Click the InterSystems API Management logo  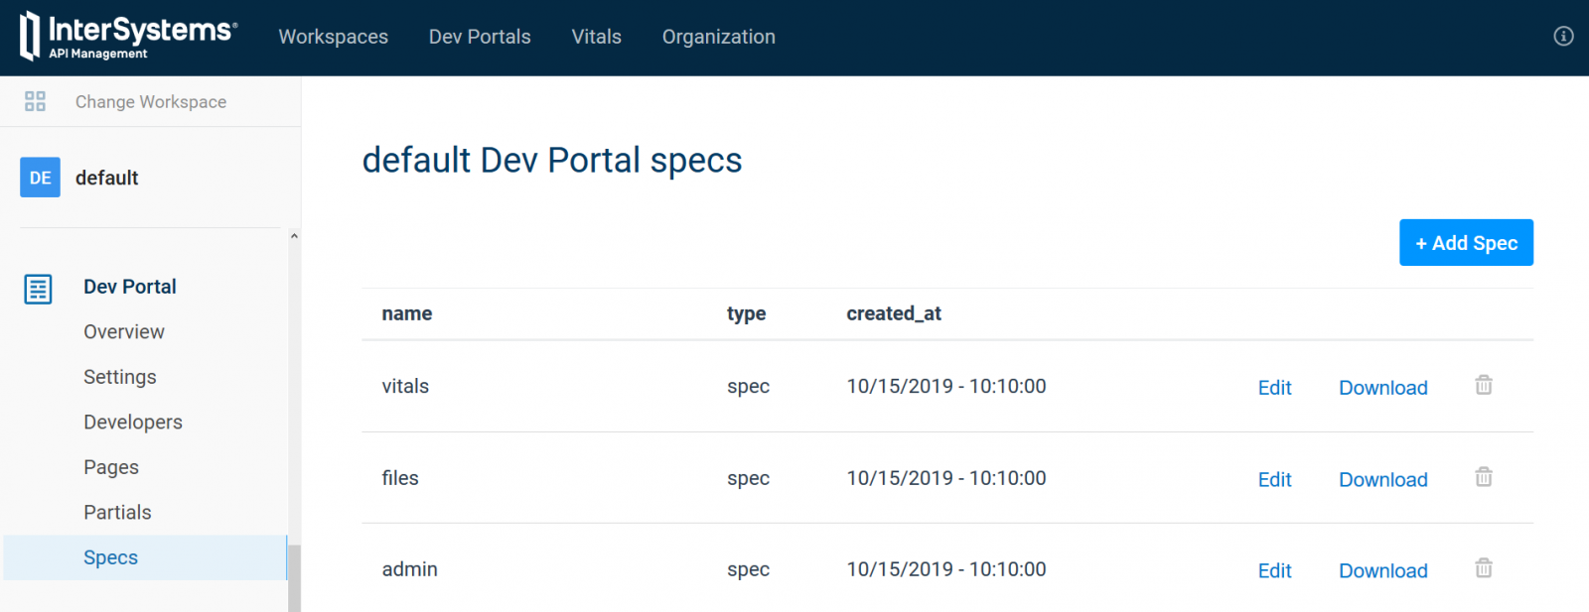(128, 37)
